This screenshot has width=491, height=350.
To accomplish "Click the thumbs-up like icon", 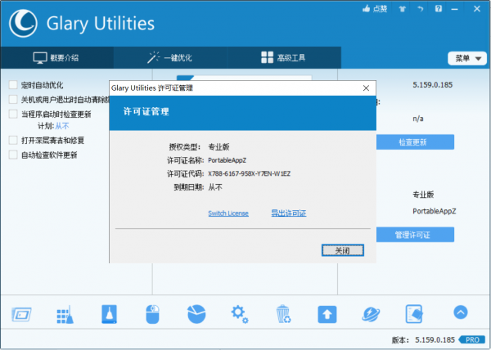I will pos(366,9).
